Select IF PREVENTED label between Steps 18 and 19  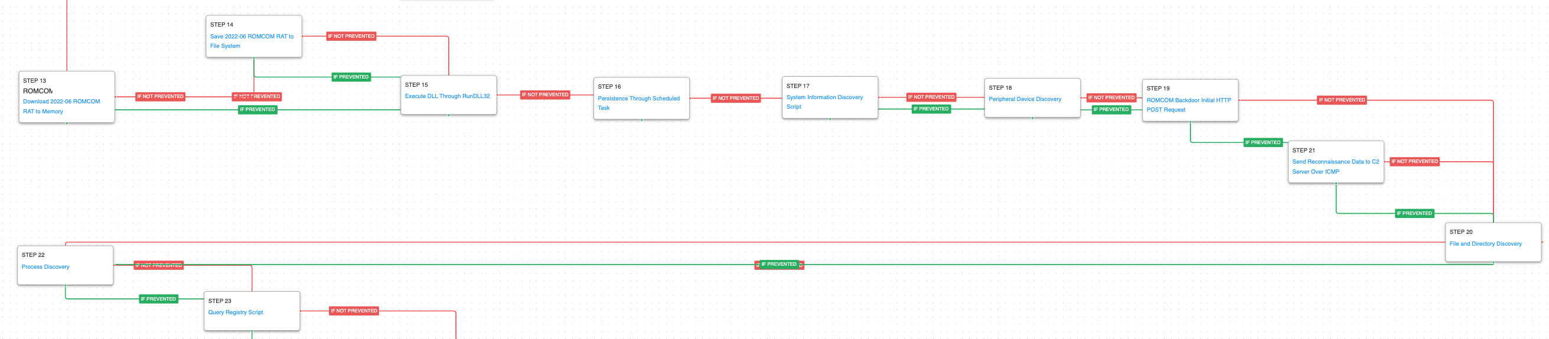(x=1110, y=110)
